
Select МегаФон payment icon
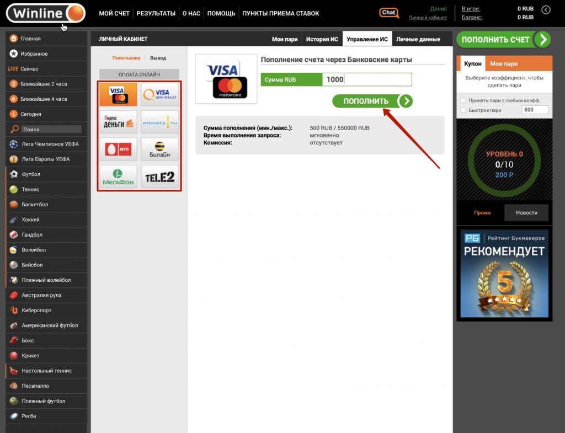click(x=118, y=177)
